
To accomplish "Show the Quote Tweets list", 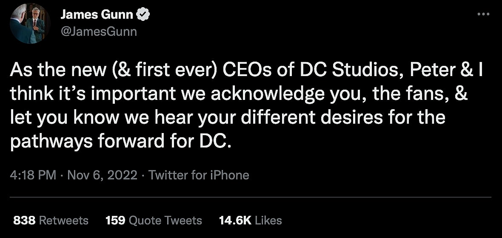I will click(165, 220).
